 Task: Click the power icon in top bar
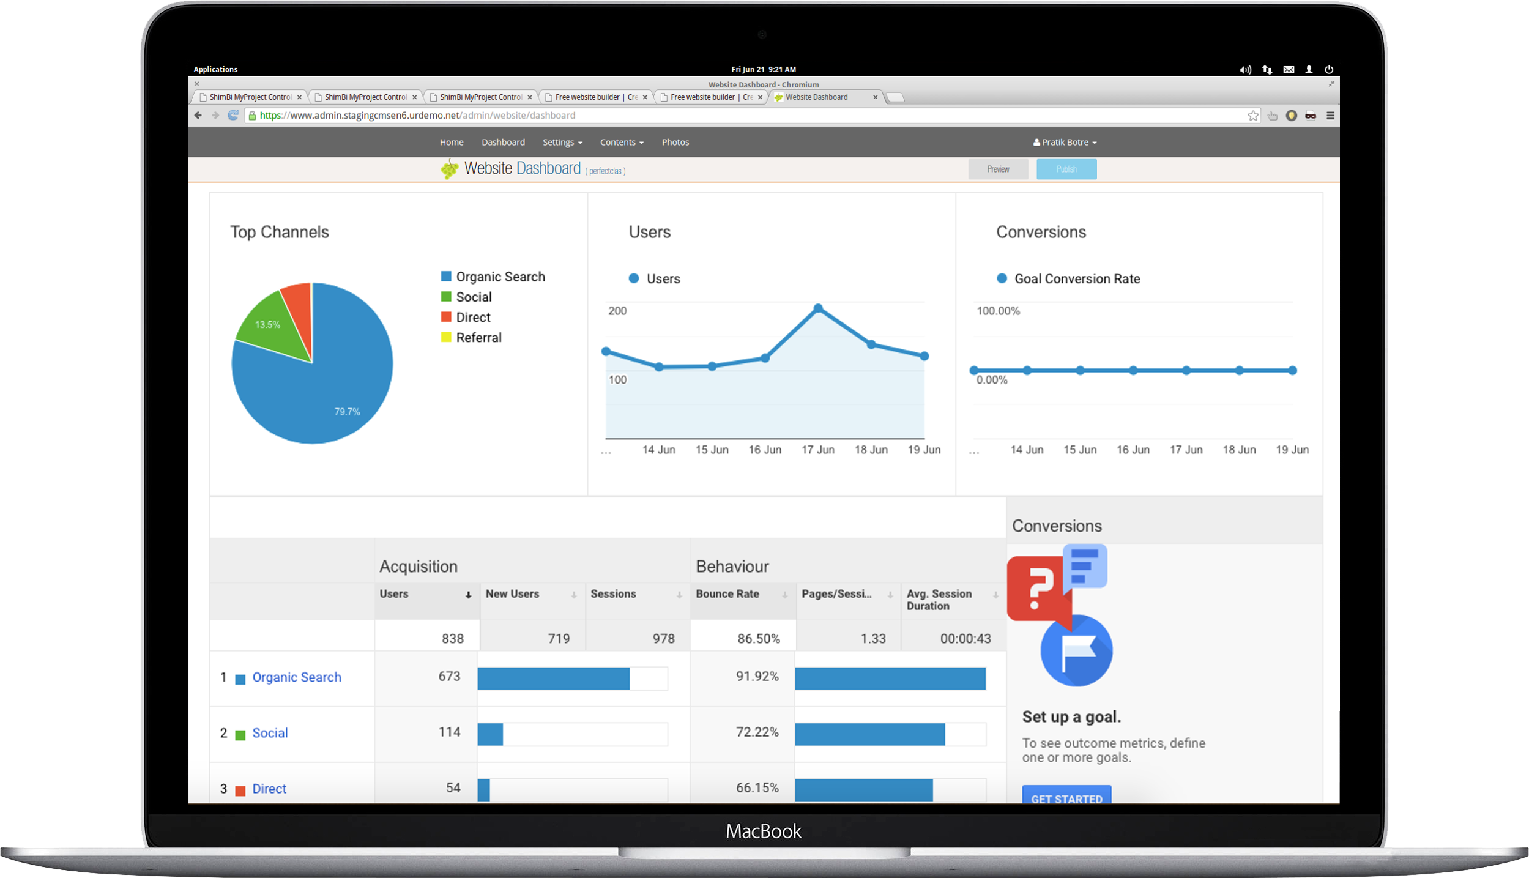coord(1329,70)
